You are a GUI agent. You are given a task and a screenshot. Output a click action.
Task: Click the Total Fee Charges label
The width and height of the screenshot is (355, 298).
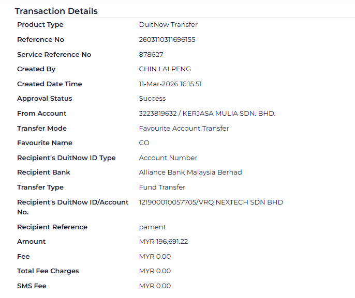[48, 271]
